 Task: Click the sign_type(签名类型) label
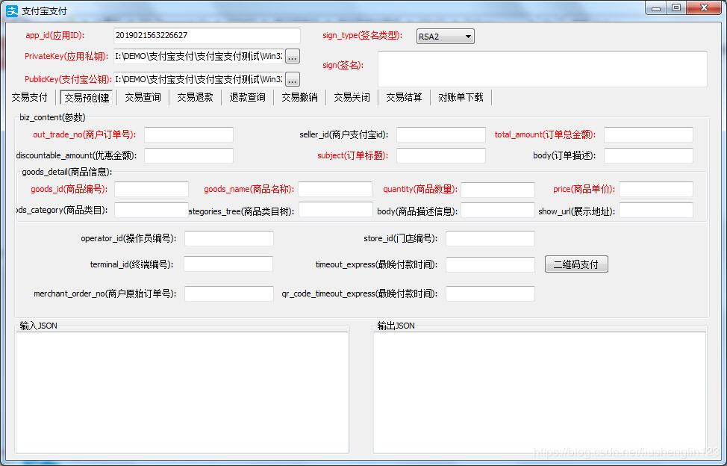[363, 35]
